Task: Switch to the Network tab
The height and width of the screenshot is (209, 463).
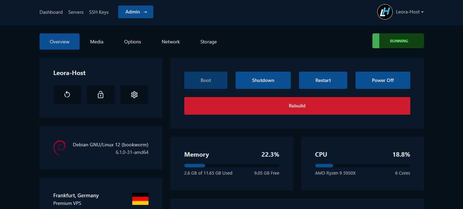Action: click(x=171, y=42)
